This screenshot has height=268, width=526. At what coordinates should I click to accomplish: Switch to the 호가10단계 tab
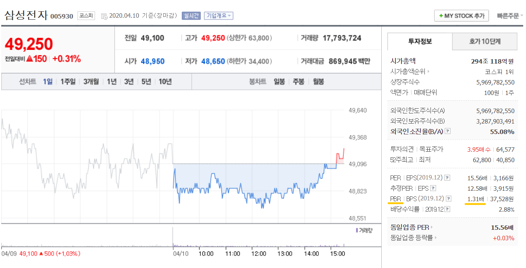pyautogui.click(x=485, y=41)
